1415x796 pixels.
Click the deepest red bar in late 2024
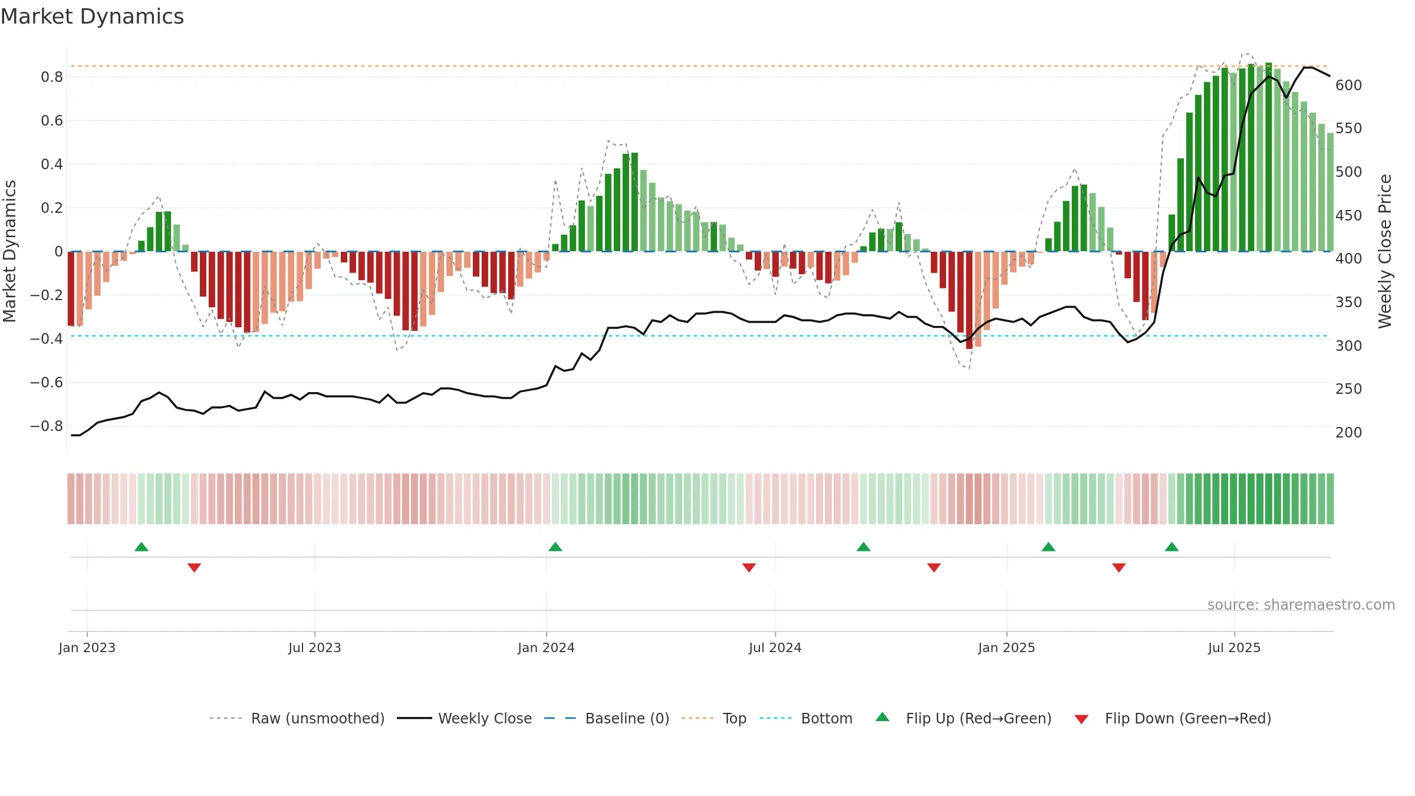tap(969, 300)
